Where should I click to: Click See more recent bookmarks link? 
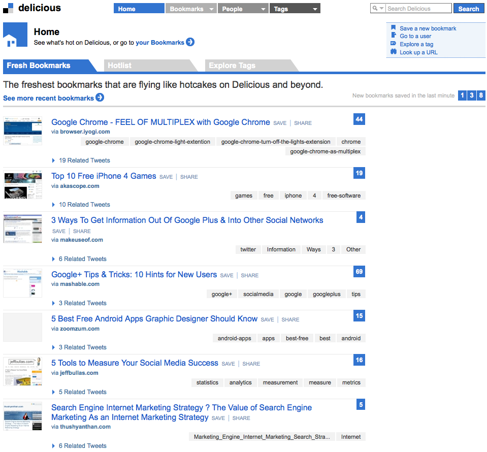(x=48, y=98)
